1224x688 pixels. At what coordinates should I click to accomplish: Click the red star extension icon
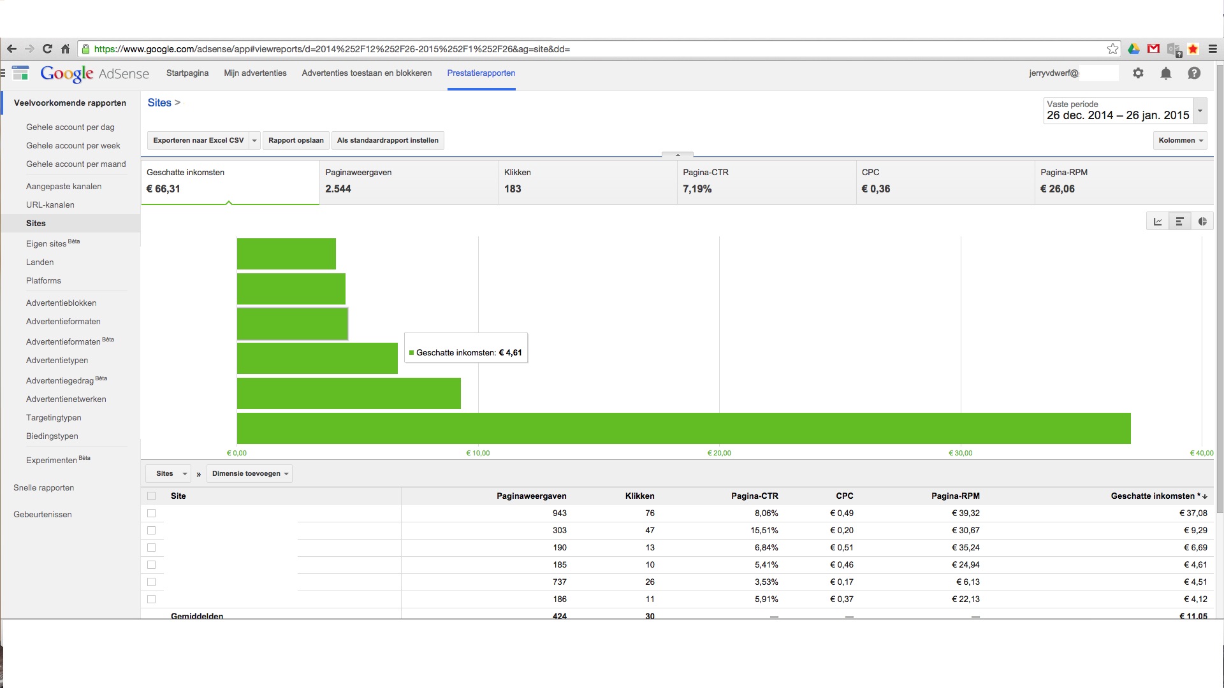[1193, 49]
